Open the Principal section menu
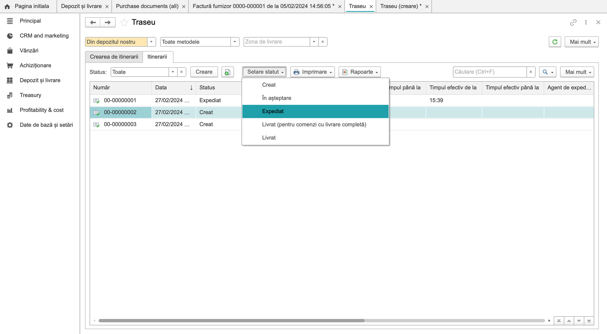Viewport: 607px width, 334px height. tap(30, 21)
